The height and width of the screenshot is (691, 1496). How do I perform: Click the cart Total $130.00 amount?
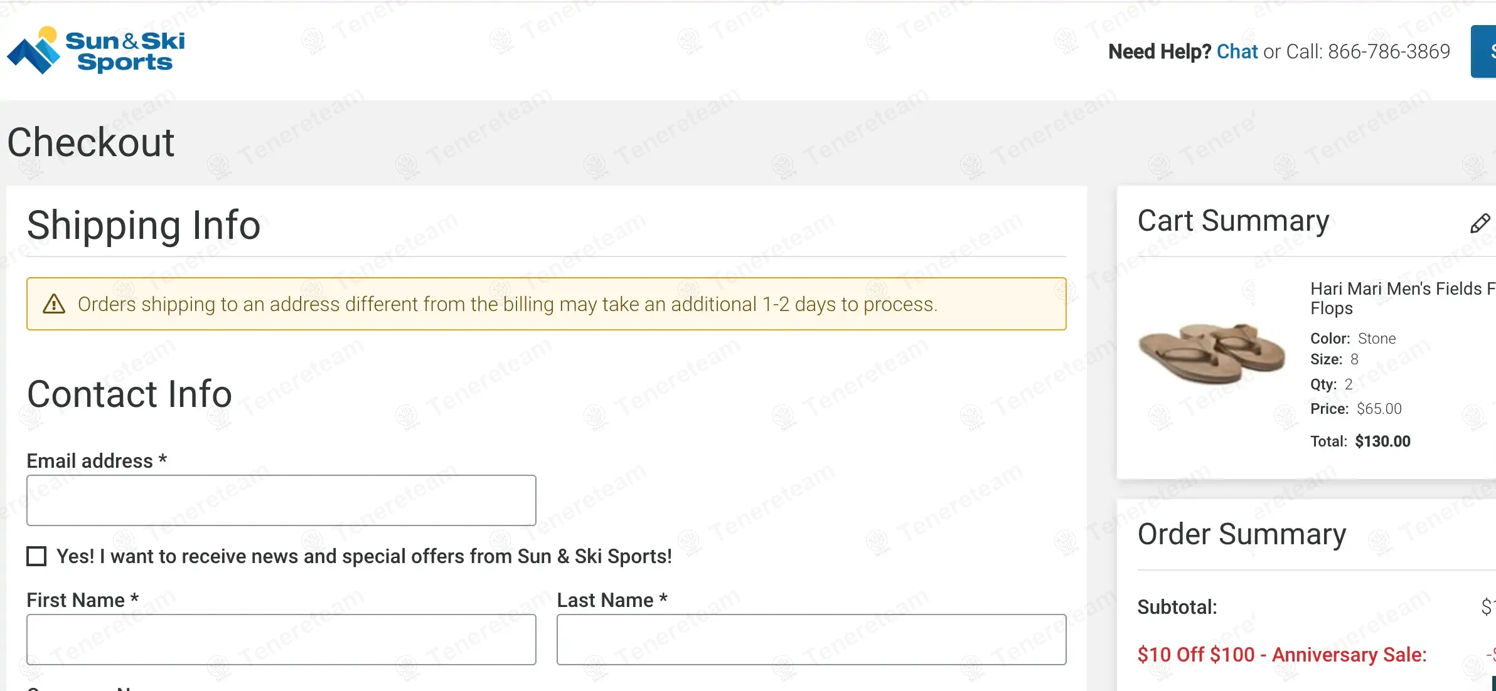point(1382,441)
